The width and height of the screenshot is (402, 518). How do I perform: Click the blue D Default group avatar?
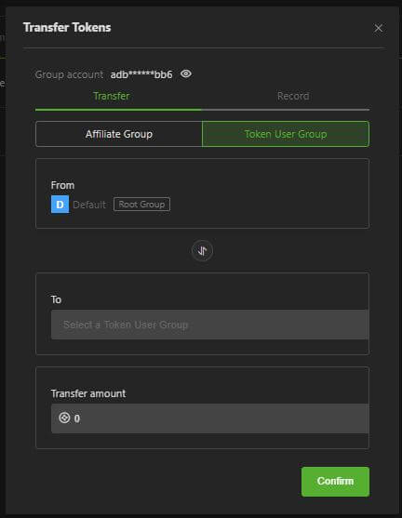60,205
